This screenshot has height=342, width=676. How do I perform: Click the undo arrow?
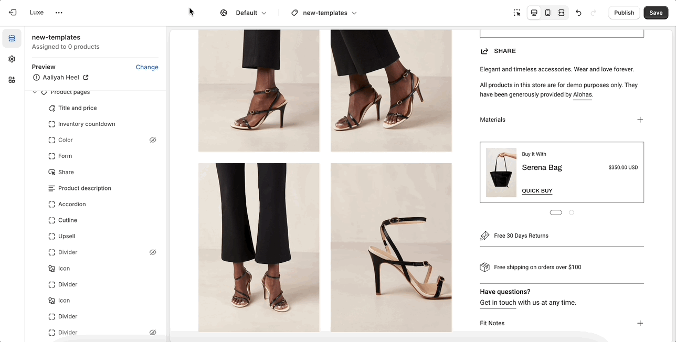(578, 13)
